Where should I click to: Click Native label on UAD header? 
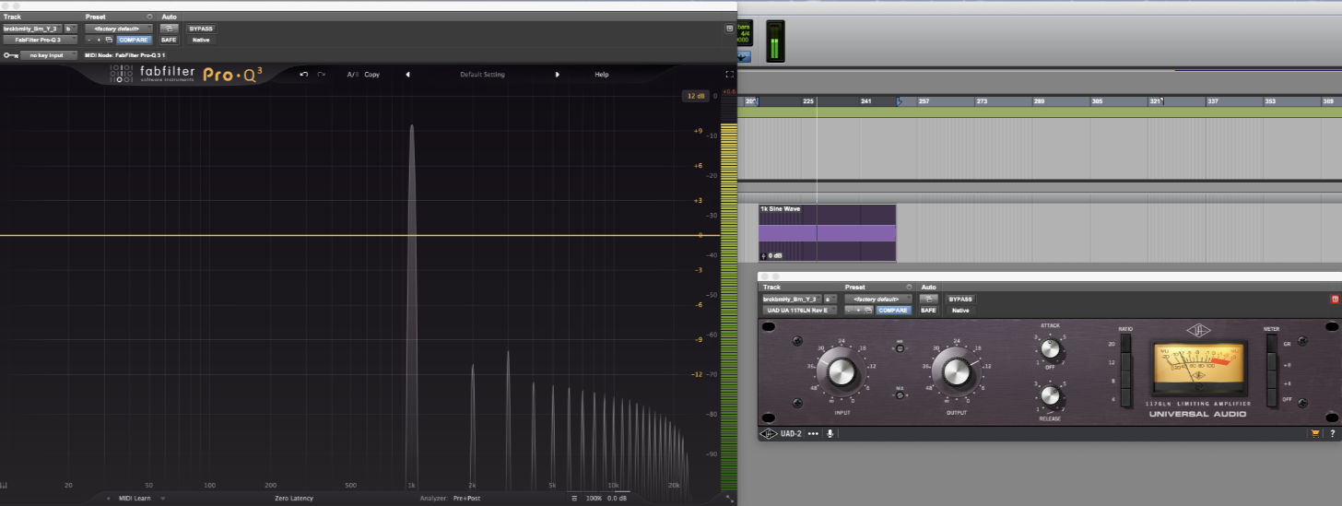coord(960,311)
